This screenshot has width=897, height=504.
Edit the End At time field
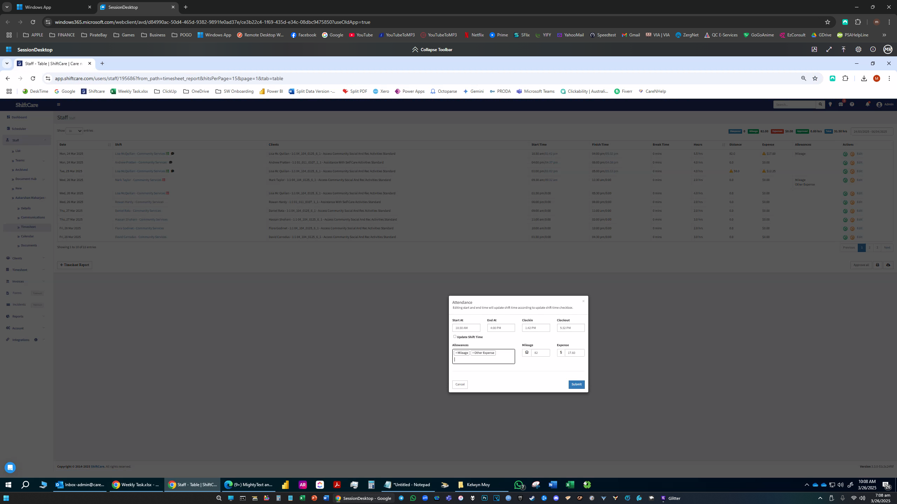point(501,328)
